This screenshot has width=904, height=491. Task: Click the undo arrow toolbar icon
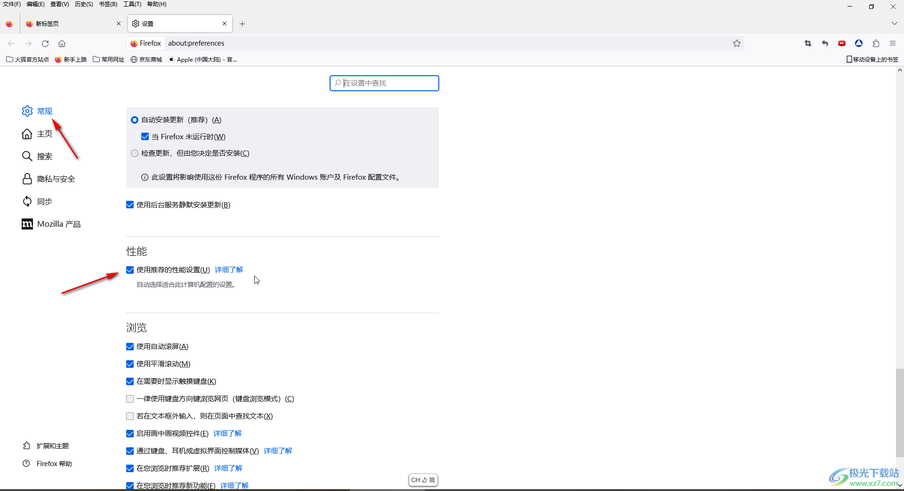[825, 43]
